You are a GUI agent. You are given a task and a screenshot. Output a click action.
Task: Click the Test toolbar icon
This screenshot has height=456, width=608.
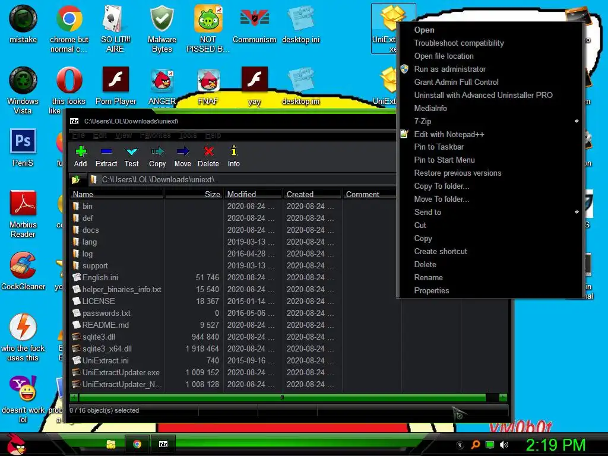(x=131, y=157)
